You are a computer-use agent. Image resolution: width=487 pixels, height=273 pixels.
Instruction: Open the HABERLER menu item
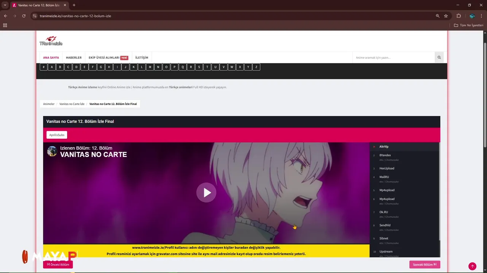tap(74, 58)
